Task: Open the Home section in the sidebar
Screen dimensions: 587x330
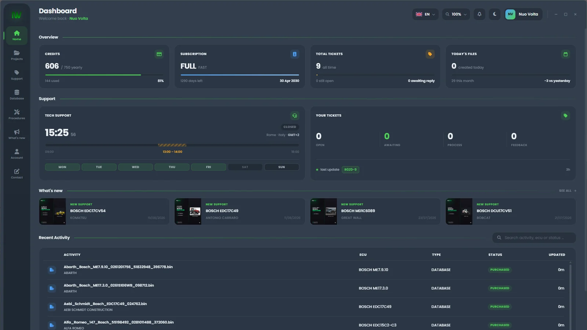Action: click(x=17, y=35)
